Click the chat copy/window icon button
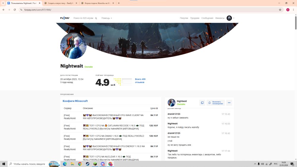This screenshot has height=167, width=297. [202, 103]
